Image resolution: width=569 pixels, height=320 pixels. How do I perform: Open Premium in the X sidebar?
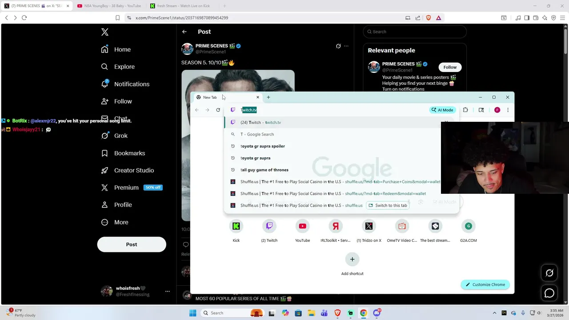coord(132,188)
